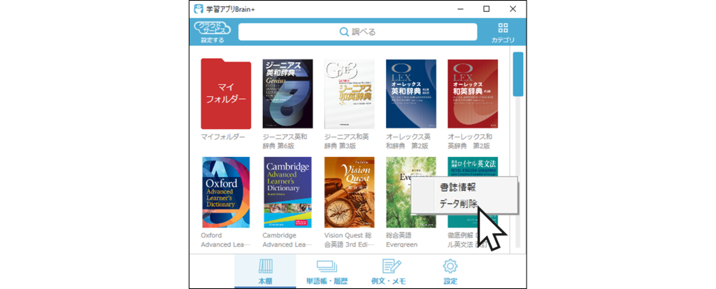Close the 学習アプリBrain+ window

point(513,8)
